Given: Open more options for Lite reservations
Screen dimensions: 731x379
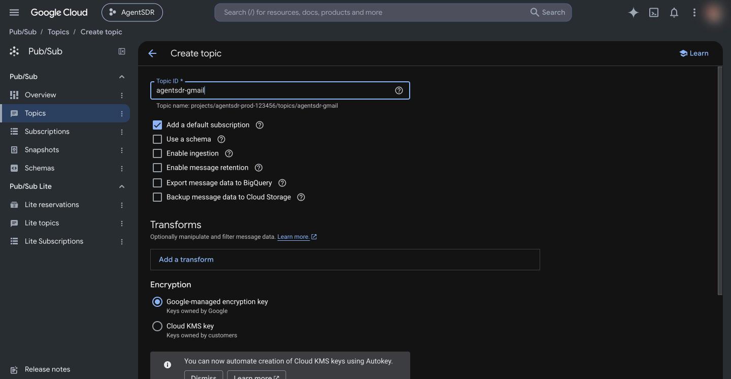Looking at the screenshot, I should [x=122, y=205].
